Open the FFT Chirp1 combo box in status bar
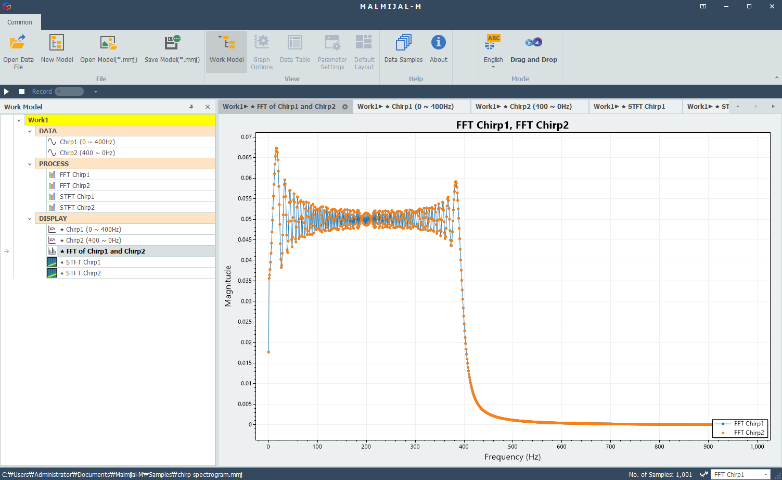782x480 pixels. [x=740, y=474]
